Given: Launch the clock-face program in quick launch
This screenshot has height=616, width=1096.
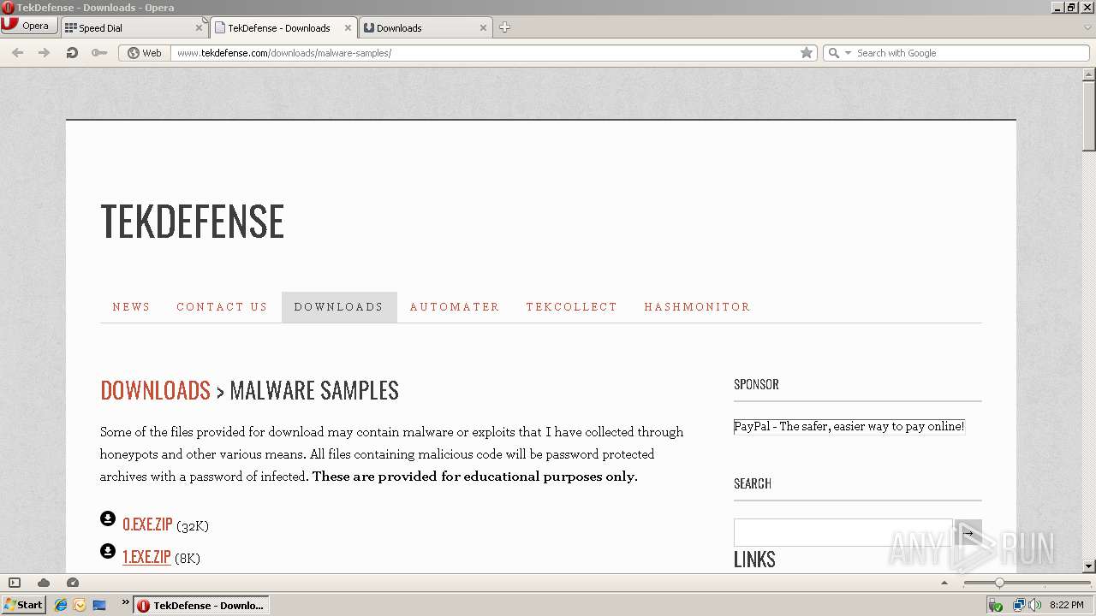Looking at the screenshot, I should coord(80,605).
